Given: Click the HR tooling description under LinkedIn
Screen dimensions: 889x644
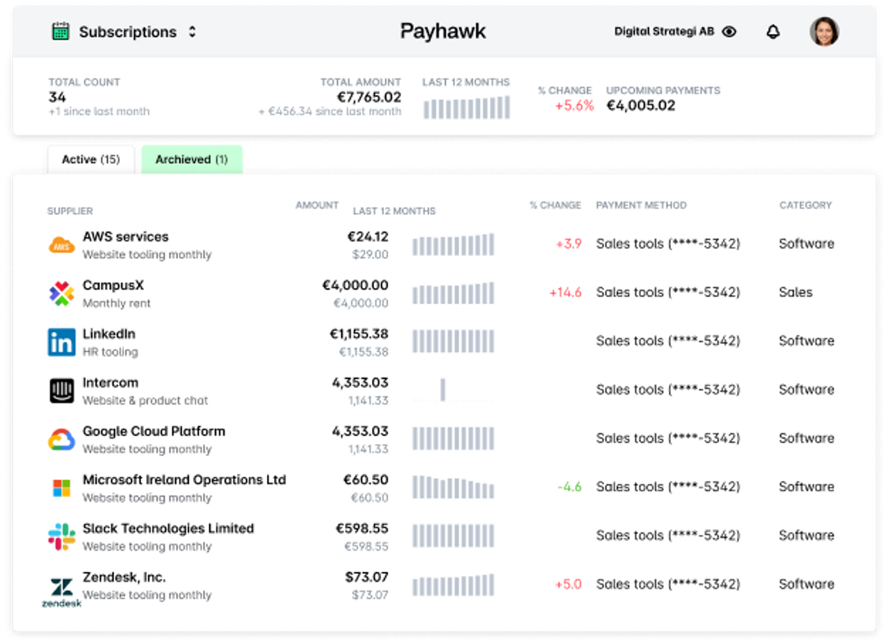Looking at the screenshot, I should pos(110,352).
